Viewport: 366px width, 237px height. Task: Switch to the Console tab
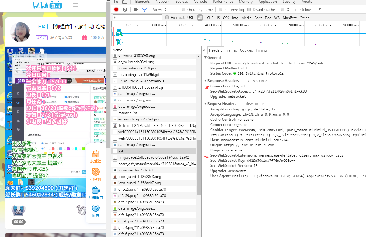[x=200, y=2]
